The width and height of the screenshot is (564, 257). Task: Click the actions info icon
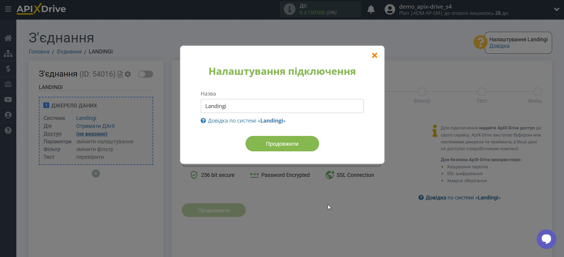coord(289,9)
